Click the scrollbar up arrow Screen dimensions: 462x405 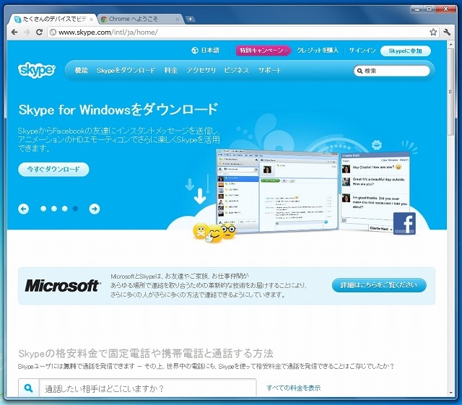[x=450, y=45]
